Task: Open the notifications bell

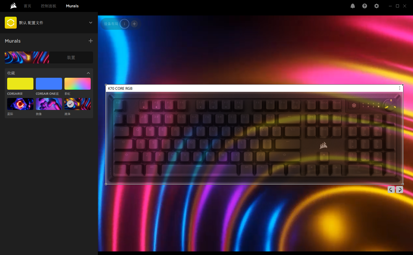Action: pos(353,6)
